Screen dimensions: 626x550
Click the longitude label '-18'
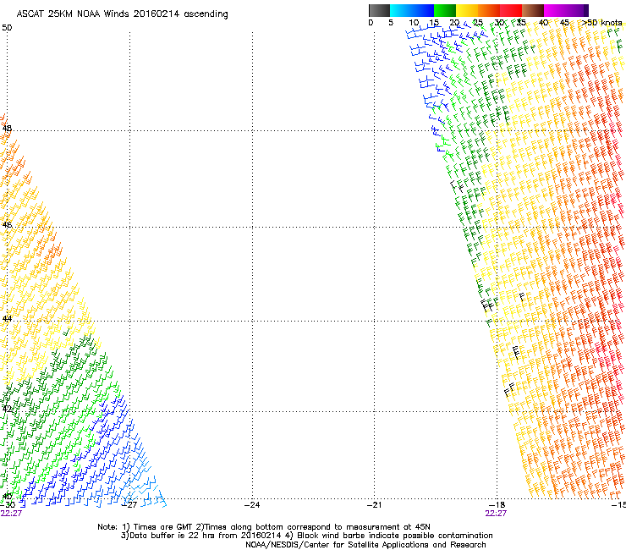[x=497, y=504]
